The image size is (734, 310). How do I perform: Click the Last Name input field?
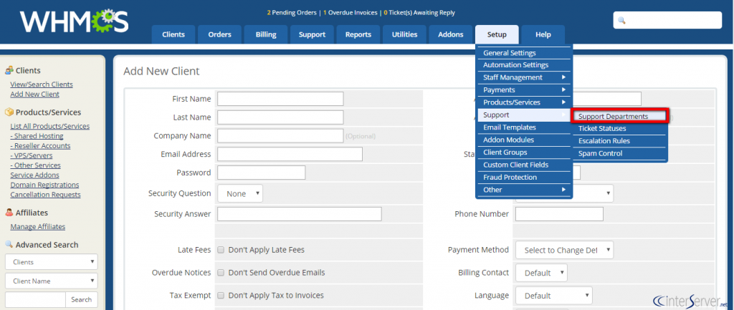coord(280,117)
